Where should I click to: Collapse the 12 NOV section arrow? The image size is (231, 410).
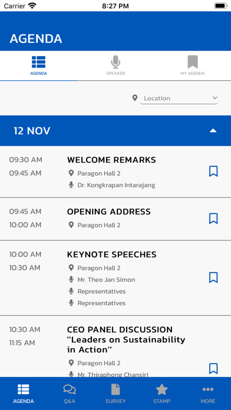click(x=213, y=131)
